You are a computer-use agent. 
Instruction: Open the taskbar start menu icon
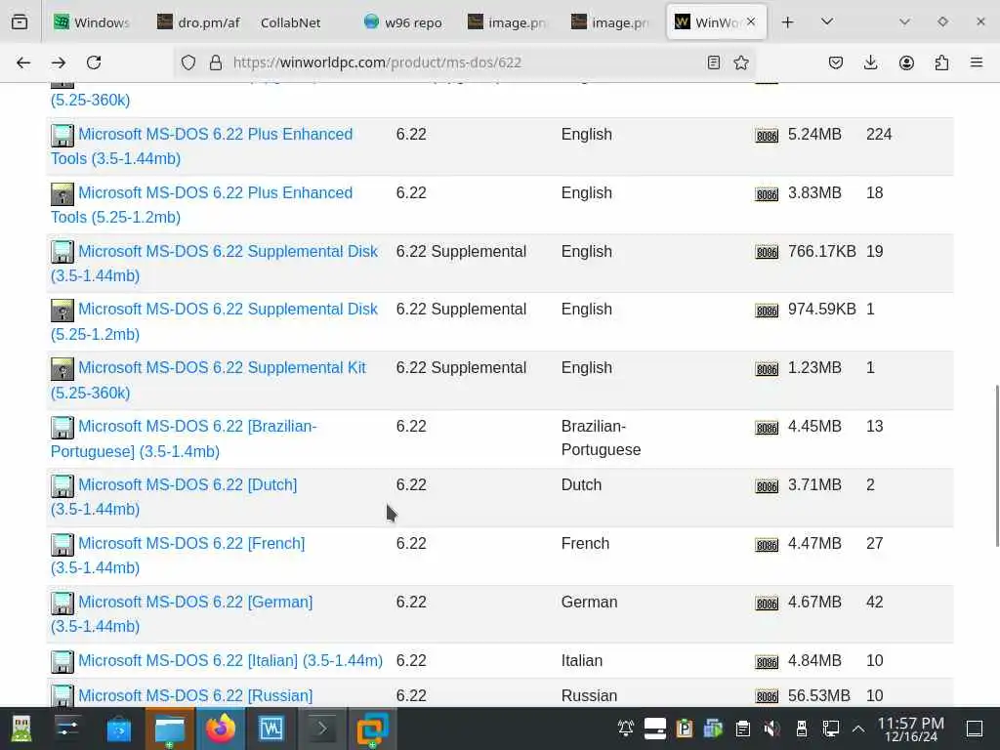pos(21,729)
